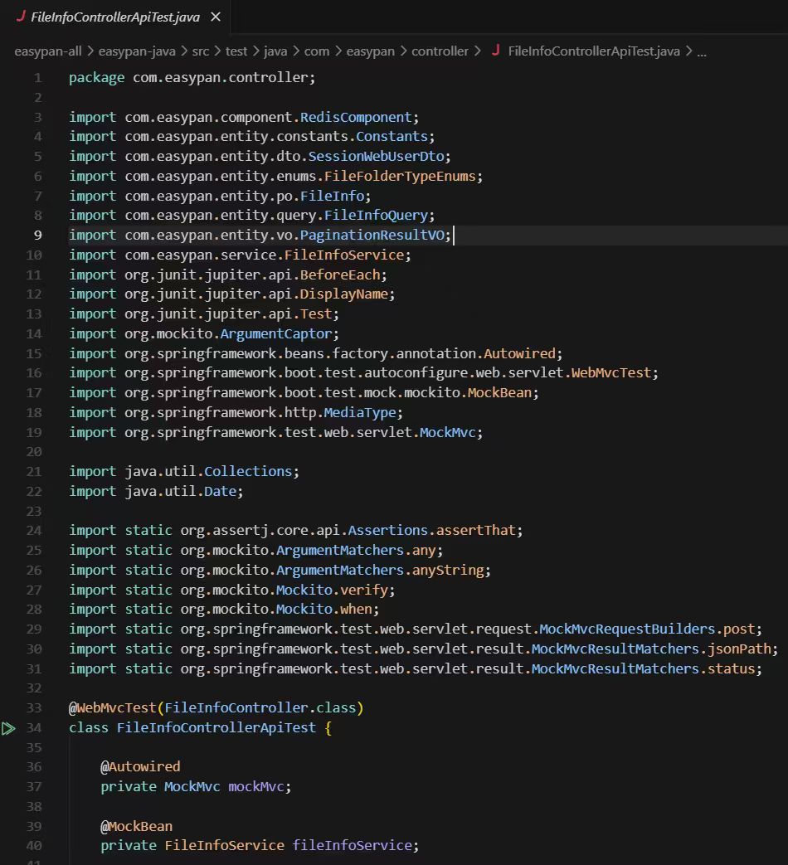Click jsonPath in static import

point(739,649)
